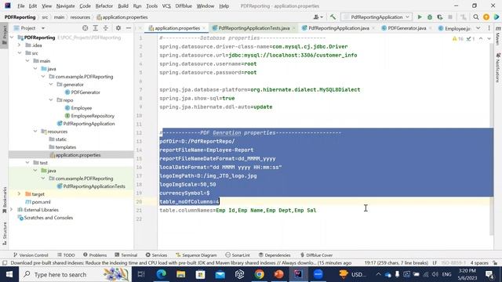Open Problems tool window

[x=95, y=255]
